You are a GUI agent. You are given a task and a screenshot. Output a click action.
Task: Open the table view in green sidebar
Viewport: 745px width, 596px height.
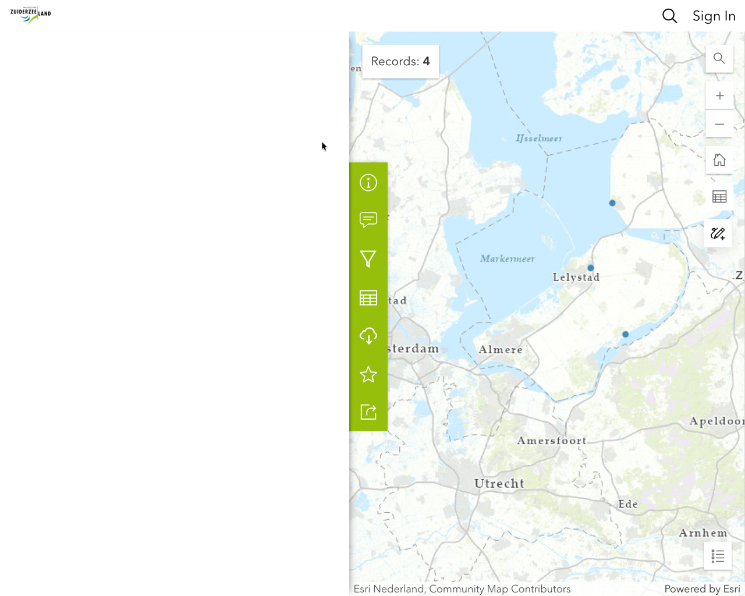(368, 297)
